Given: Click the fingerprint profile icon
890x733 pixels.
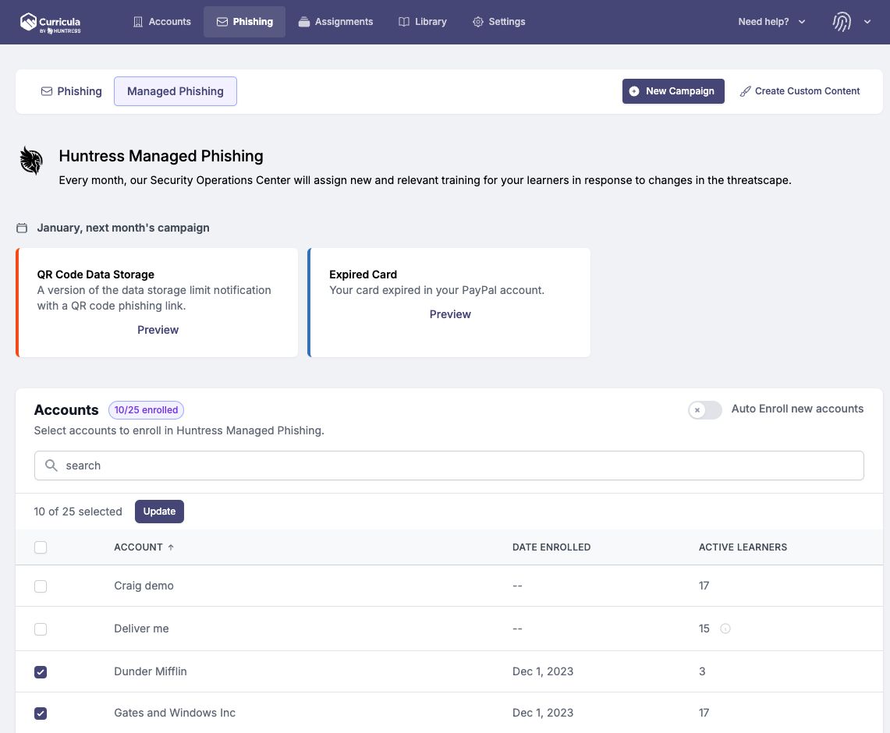Looking at the screenshot, I should point(841,22).
